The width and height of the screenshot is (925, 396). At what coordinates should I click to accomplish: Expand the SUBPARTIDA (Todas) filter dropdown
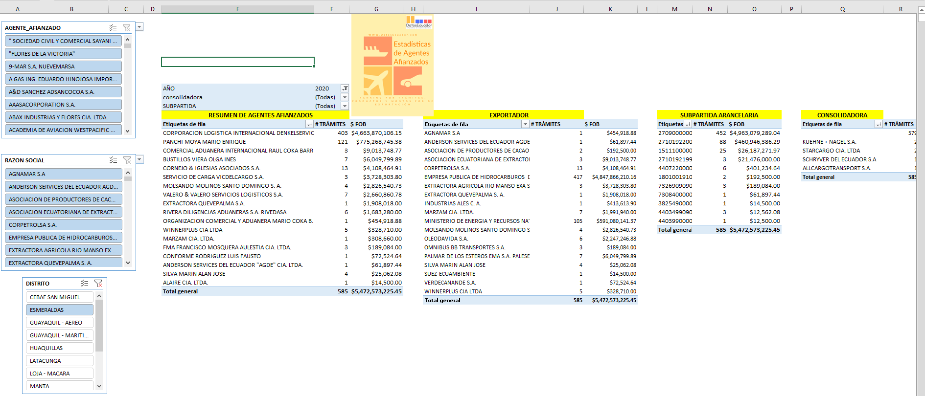click(x=345, y=106)
